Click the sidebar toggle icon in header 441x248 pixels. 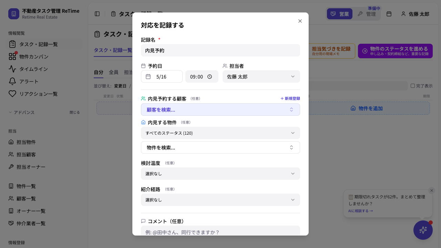click(97, 14)
